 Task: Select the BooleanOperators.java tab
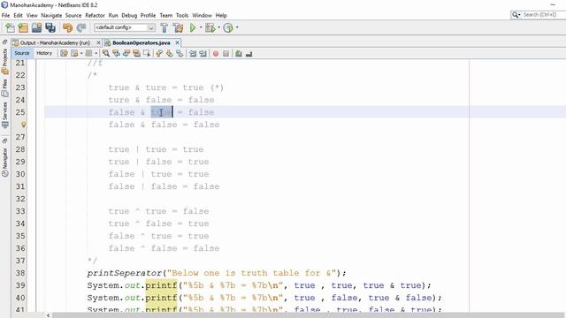point(141,42)
